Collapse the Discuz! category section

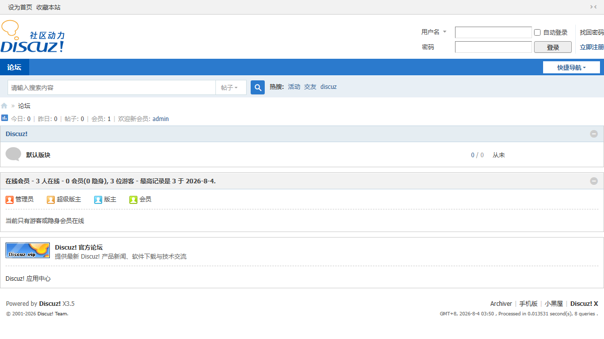(x=594, y=134)
